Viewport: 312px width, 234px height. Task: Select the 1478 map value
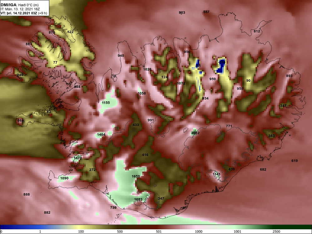click(x=78, y=158)
